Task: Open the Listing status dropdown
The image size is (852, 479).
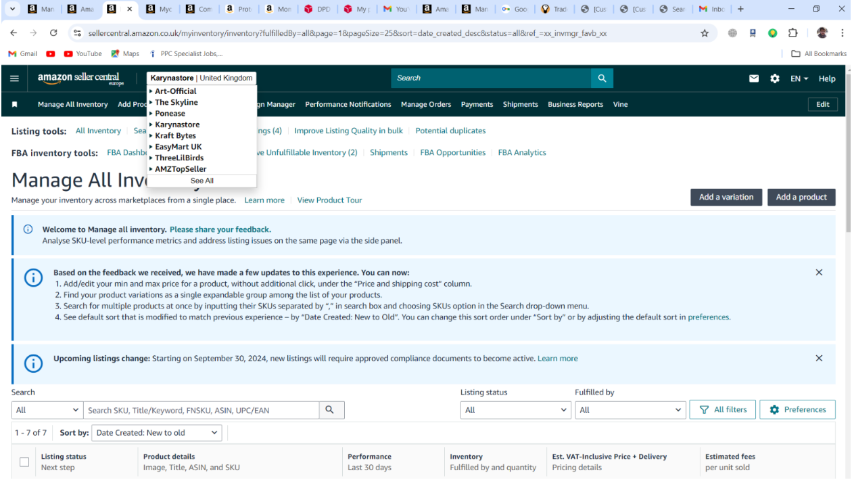Action: click(516, 410)
